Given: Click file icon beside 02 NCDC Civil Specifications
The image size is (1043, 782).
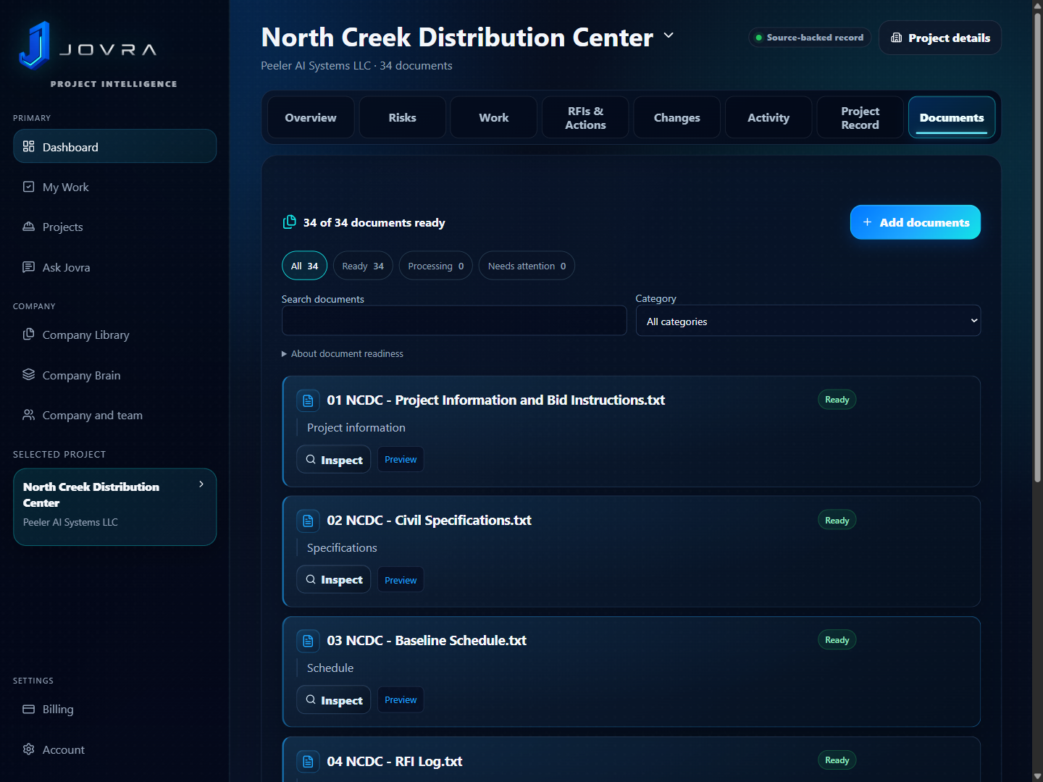Looking at the screenshot, I should [308, 521].
